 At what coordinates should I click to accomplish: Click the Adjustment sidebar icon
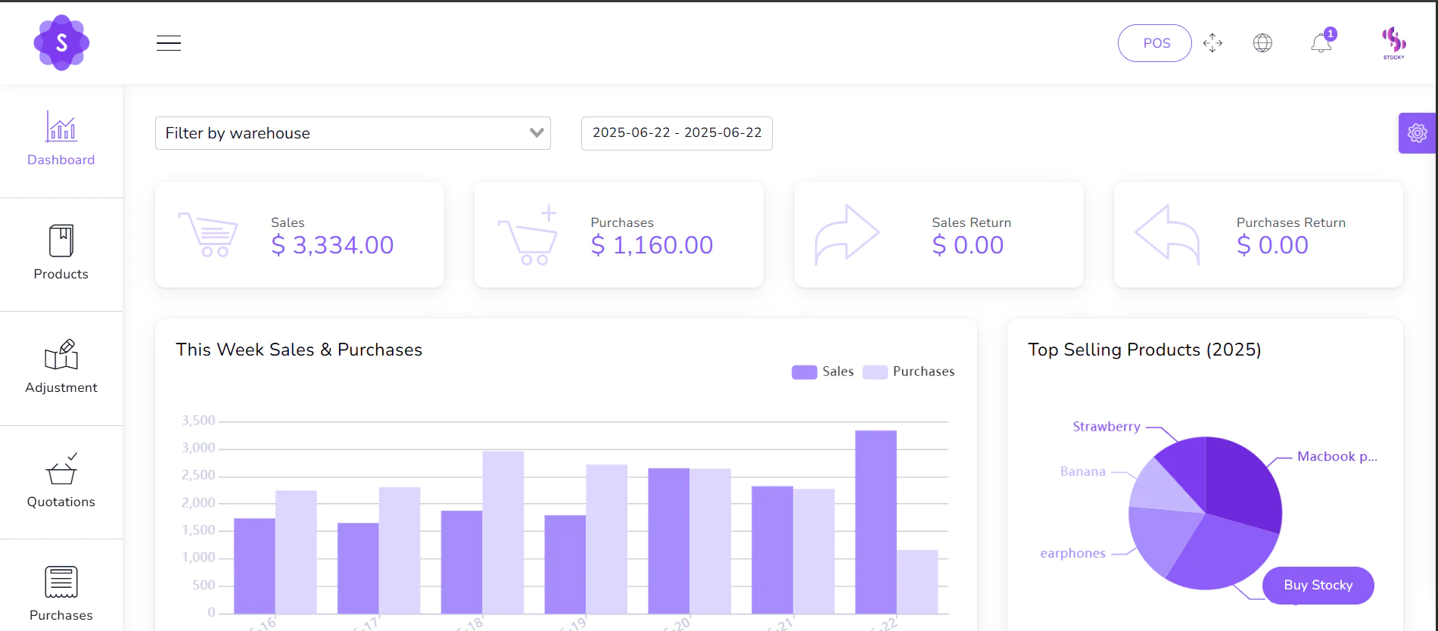pos(61,354)
